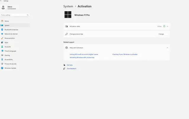
Task: Click the Home house icon in sidebar
Action: 2,21
